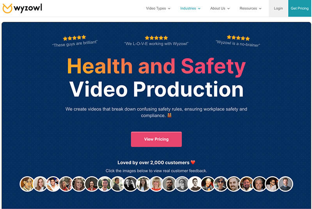Click the red heart icon after "2,000 customers"
The image size is (312, 209).
pyautogui.click(x=193, y=163)
